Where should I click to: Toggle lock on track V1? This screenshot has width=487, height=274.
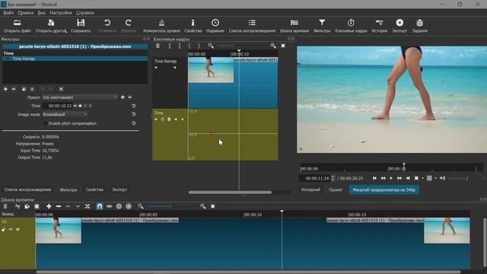coord(3,229)
